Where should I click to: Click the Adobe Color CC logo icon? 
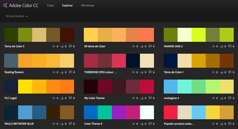(5, 5)
